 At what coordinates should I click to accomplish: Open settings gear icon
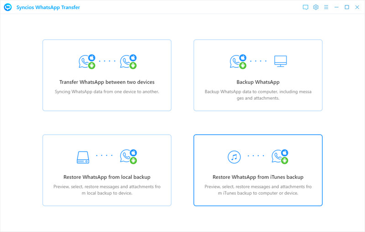pos(316,7)
